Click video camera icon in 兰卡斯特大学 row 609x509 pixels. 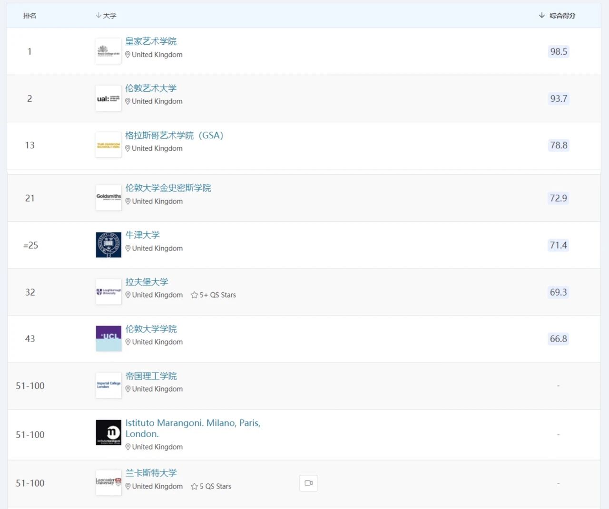(x=309, y=483)
